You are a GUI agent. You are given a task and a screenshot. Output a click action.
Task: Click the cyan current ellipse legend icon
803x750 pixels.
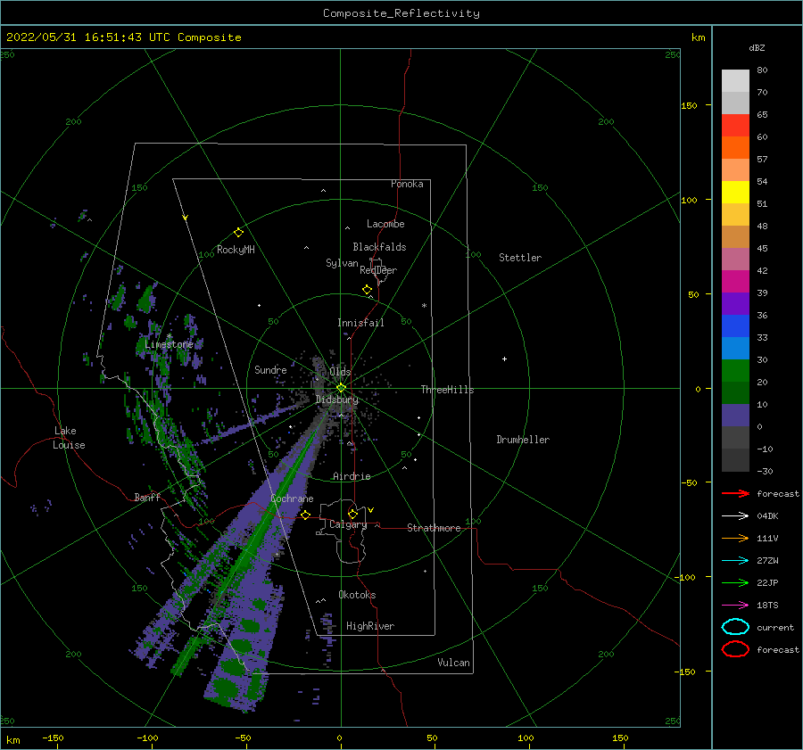(735, 627)
